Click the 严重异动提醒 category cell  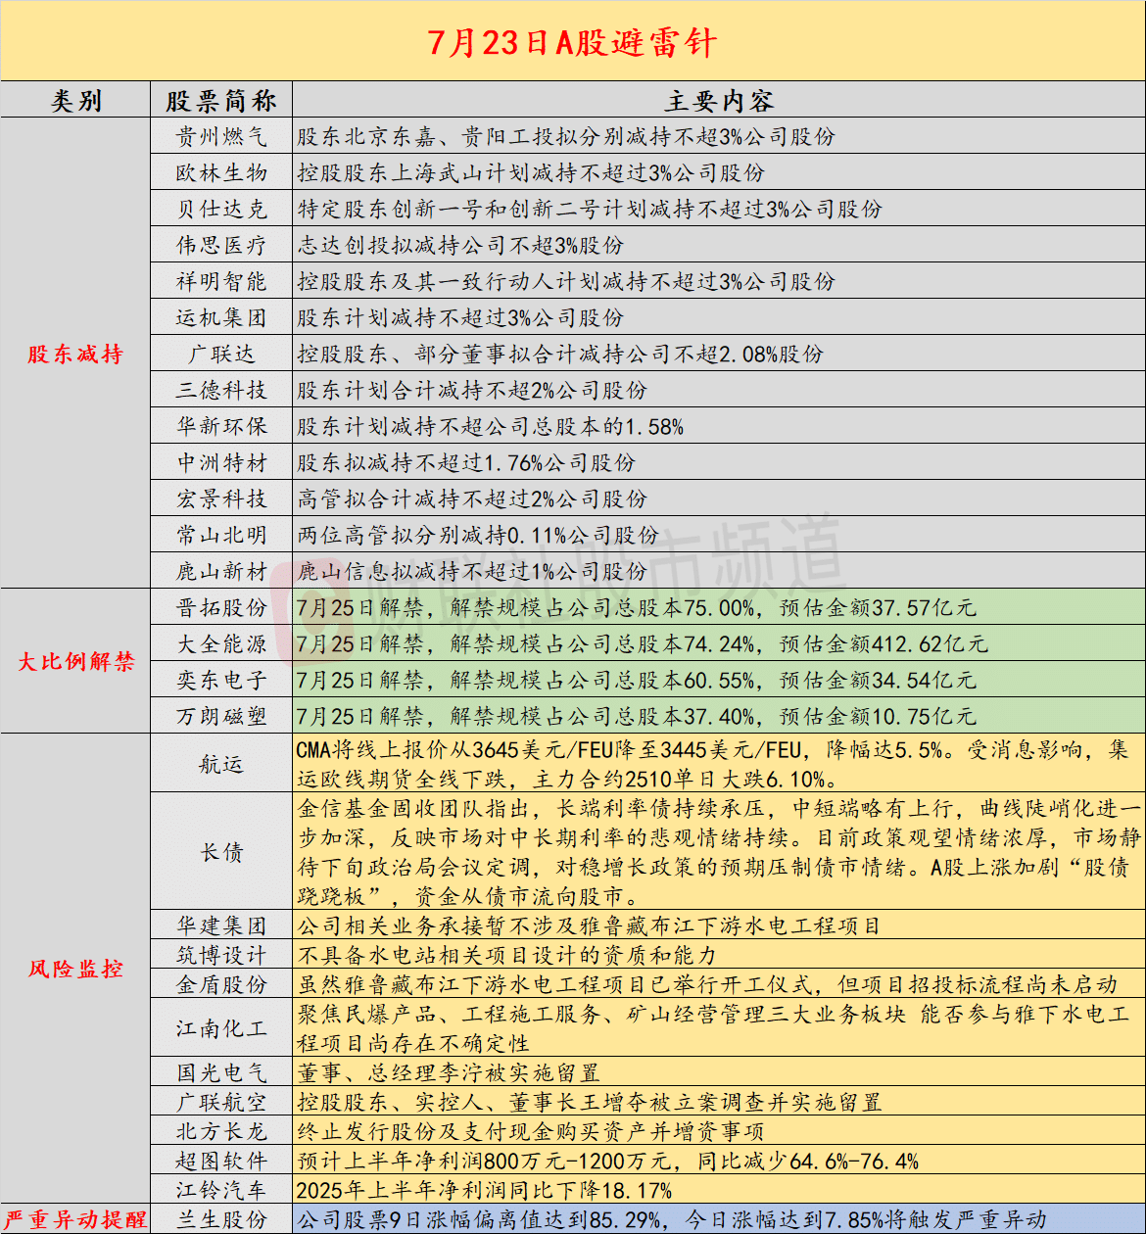[x=75, y=1219]
